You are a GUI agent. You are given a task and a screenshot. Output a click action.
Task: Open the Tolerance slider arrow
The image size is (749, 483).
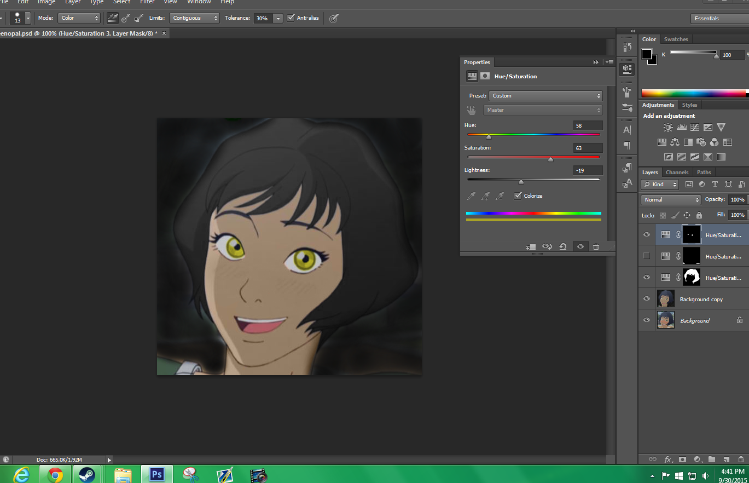click(277, 18)
